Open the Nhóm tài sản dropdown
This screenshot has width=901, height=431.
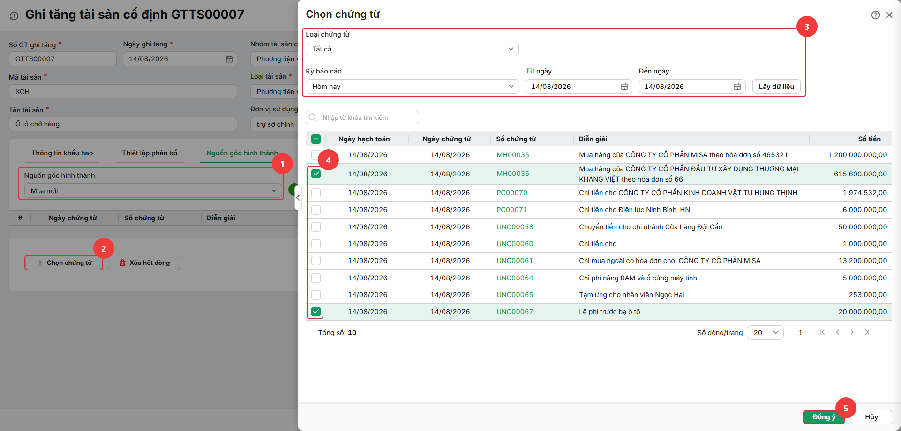point(274,59)
